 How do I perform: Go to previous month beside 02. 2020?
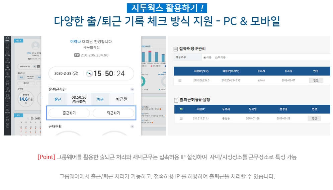click(28, 118)
